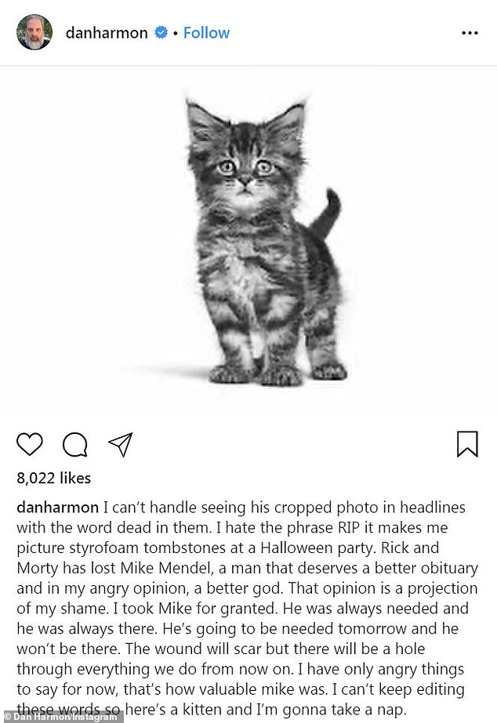Open the three-dot more options menu
Screen dimensions: 497x723
(470, 33)
